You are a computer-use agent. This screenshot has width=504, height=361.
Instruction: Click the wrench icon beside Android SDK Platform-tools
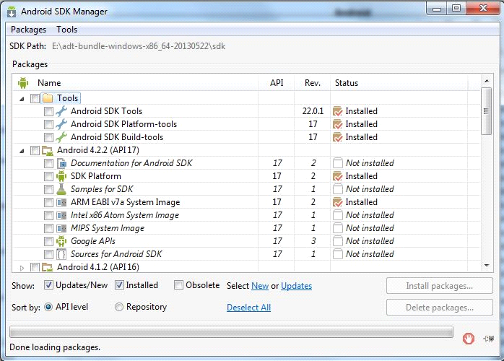tap(61, 124)
